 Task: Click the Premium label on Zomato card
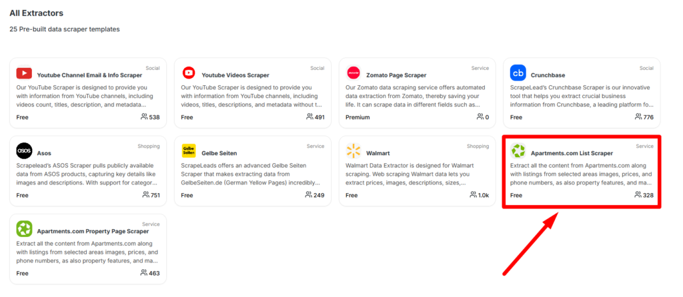click(358, 117)
